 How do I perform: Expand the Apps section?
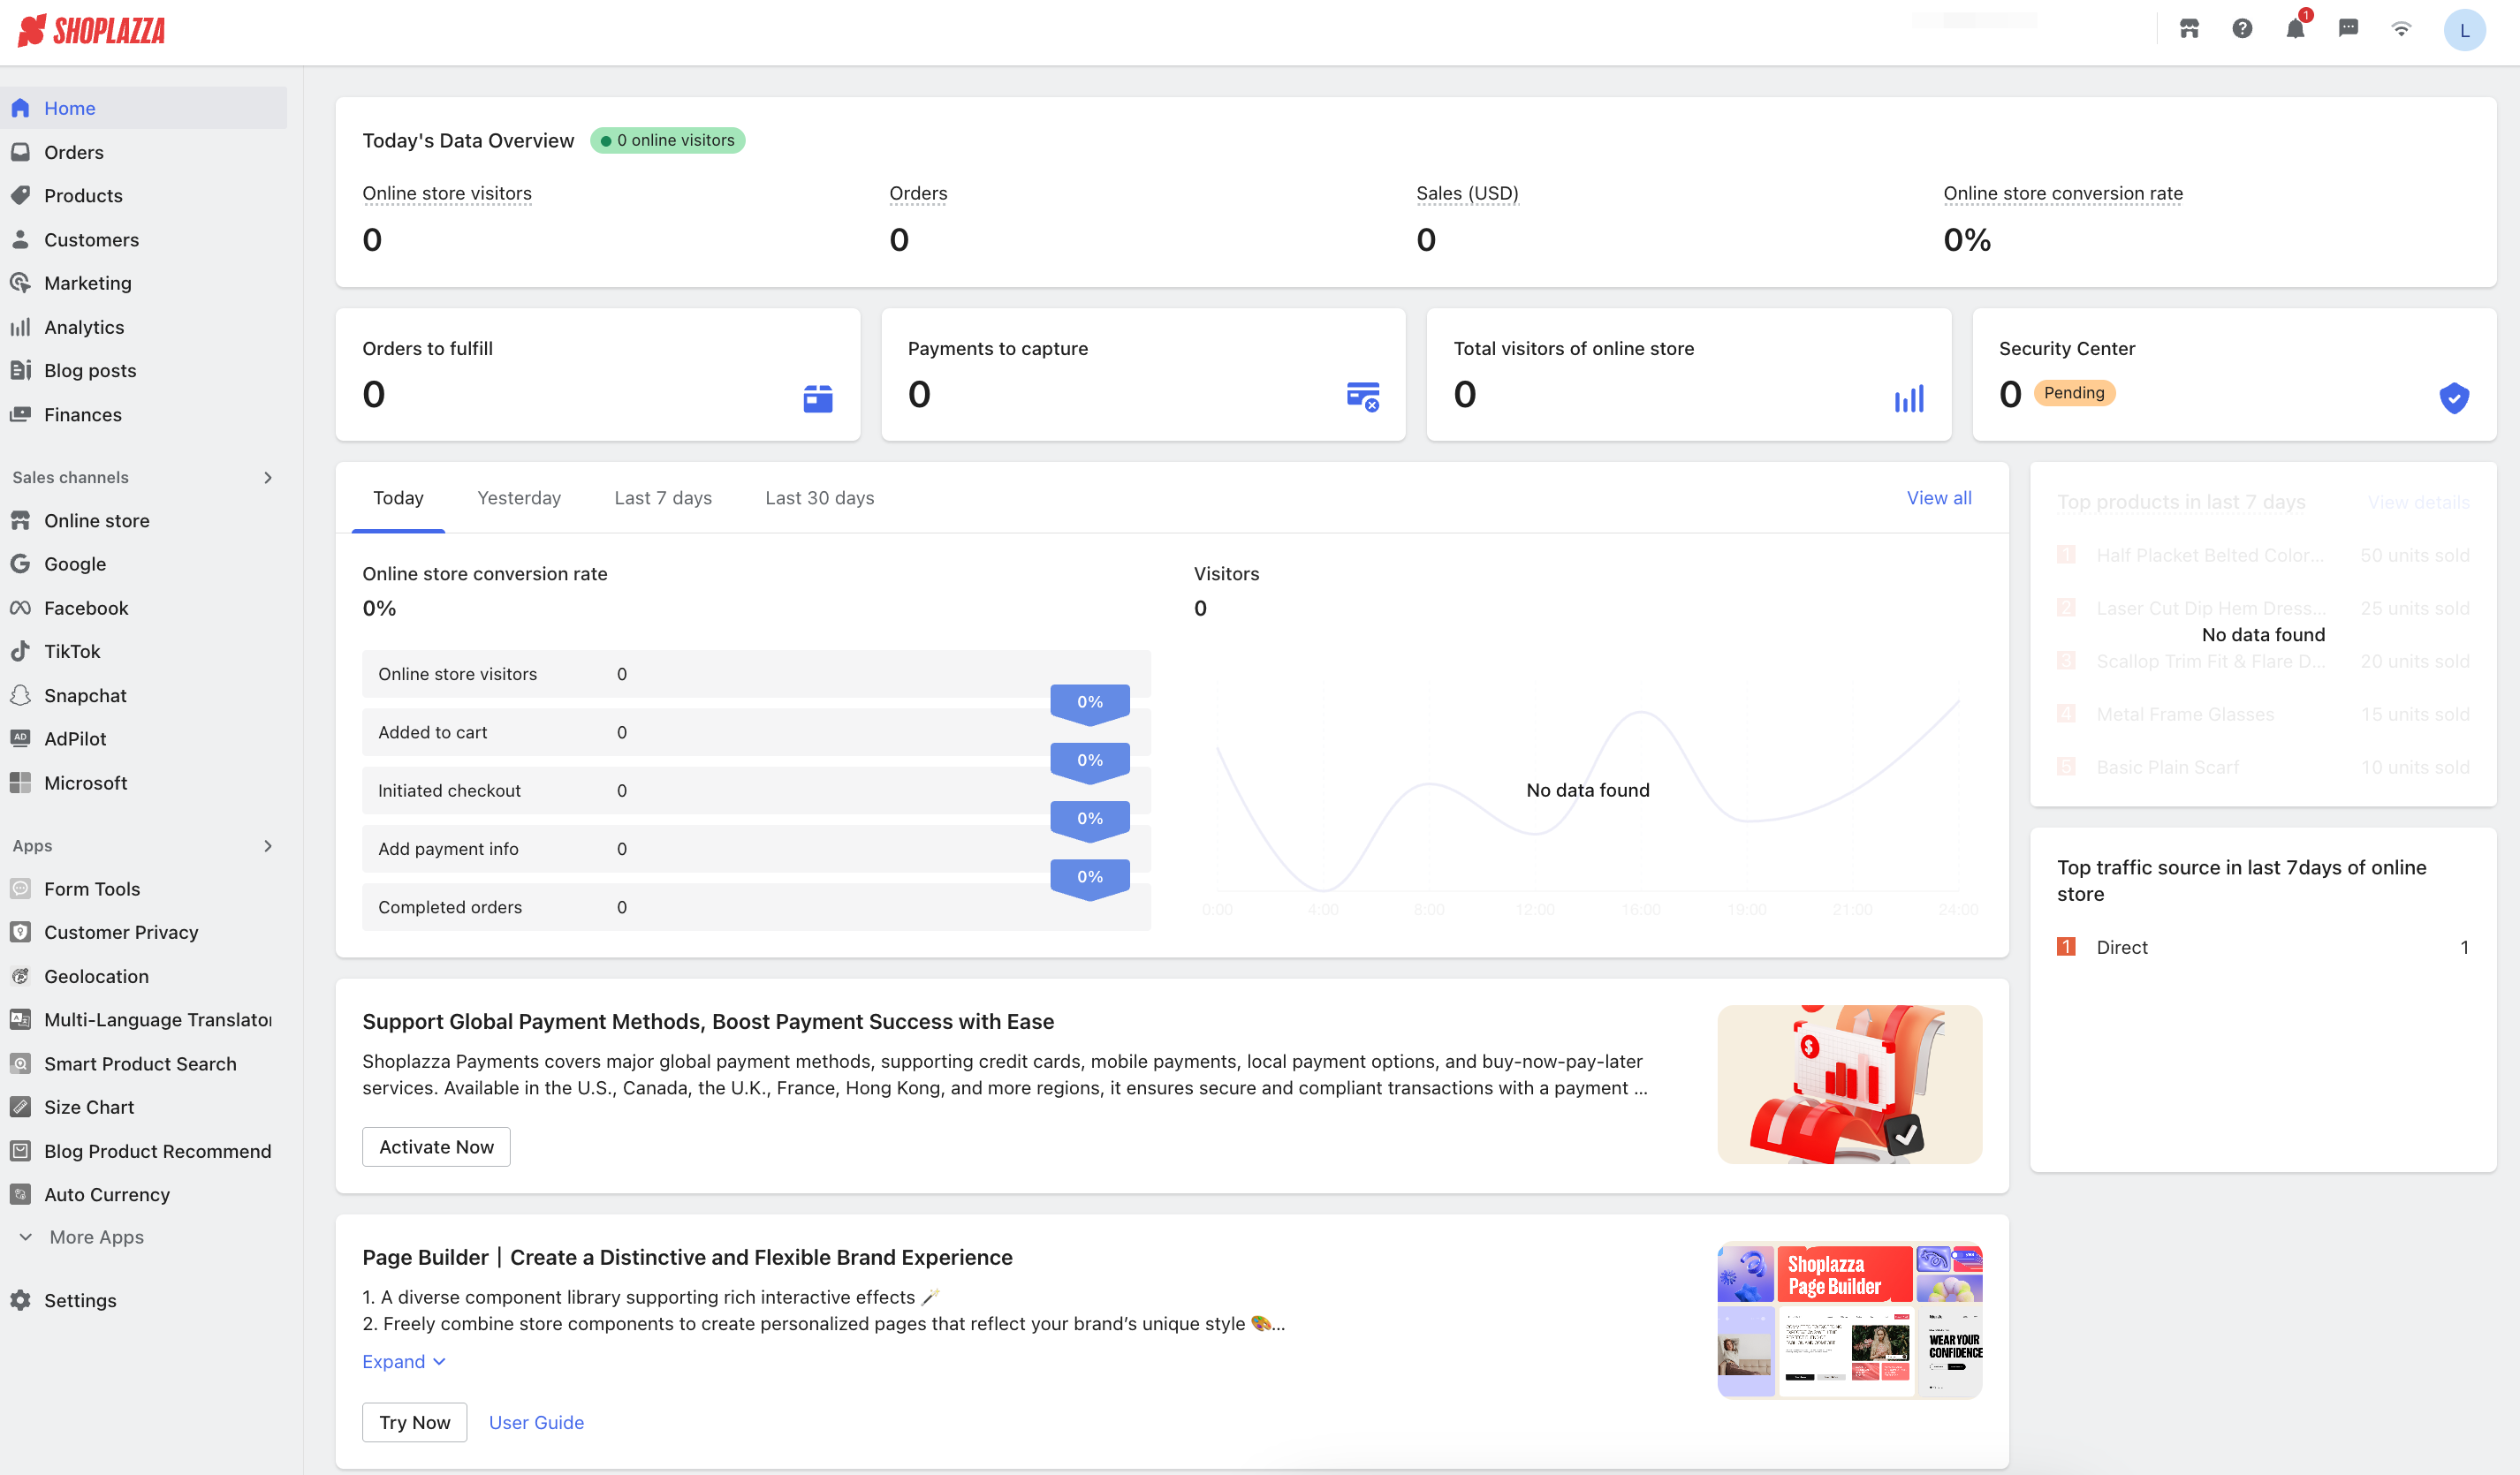coord(268,844)
